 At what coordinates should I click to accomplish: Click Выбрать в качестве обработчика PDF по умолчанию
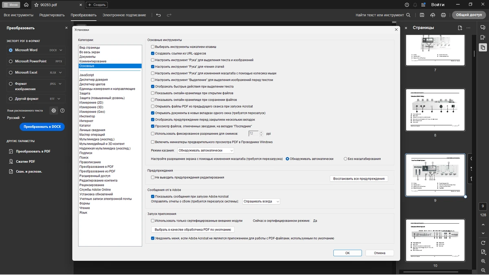tap(193, 229)
